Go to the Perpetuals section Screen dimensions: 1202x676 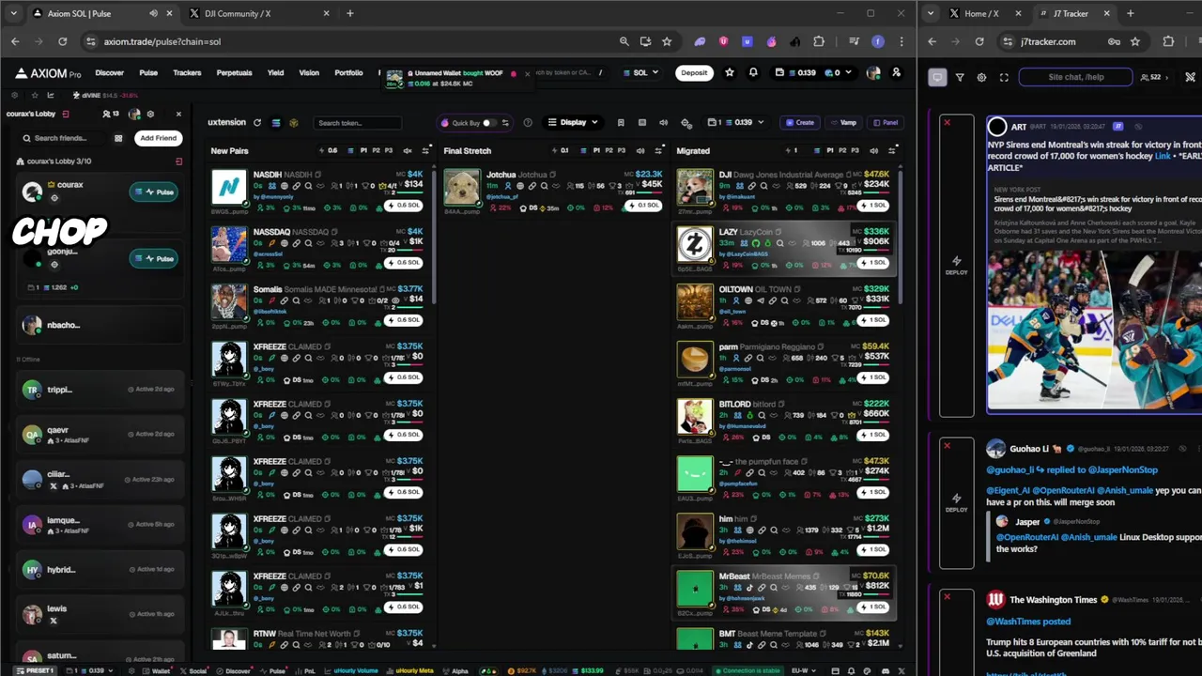click(x=234, y=72)
